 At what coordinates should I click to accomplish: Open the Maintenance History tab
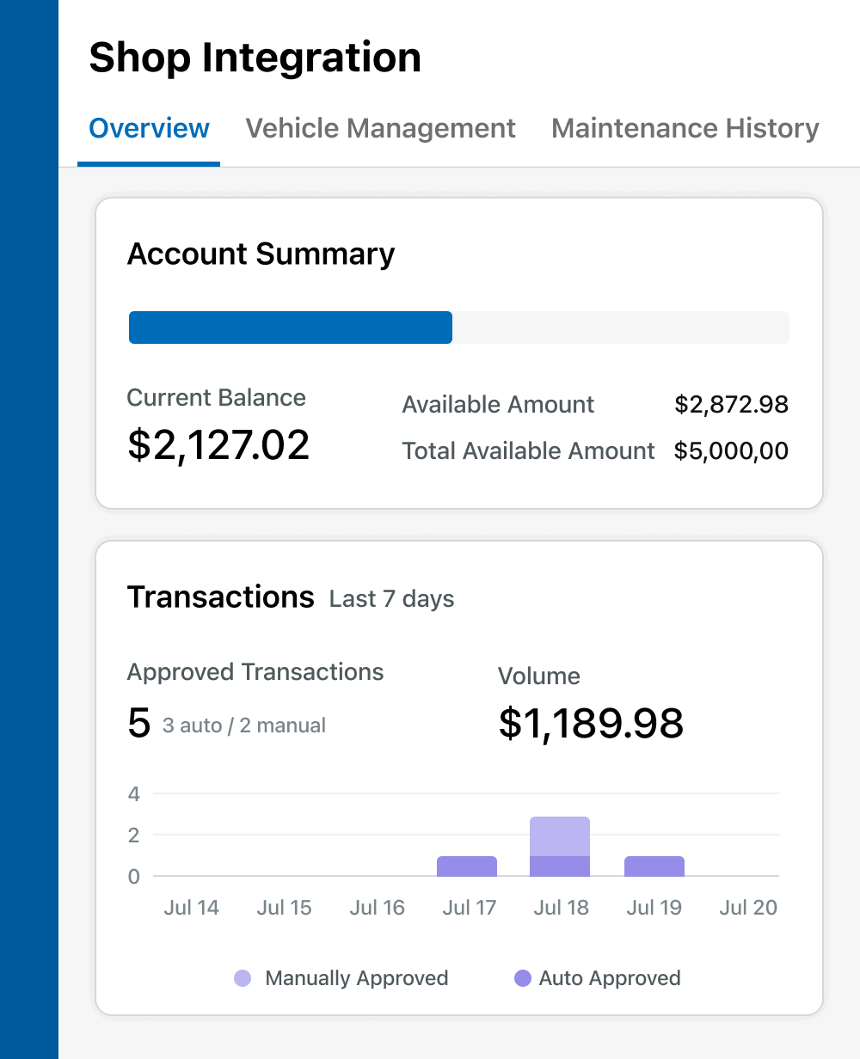(x=685, y=128)
